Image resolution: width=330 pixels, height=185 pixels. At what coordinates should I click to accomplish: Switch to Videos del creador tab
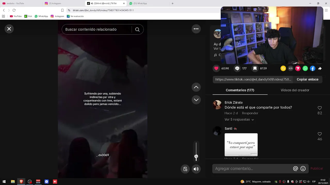[295, 90]
